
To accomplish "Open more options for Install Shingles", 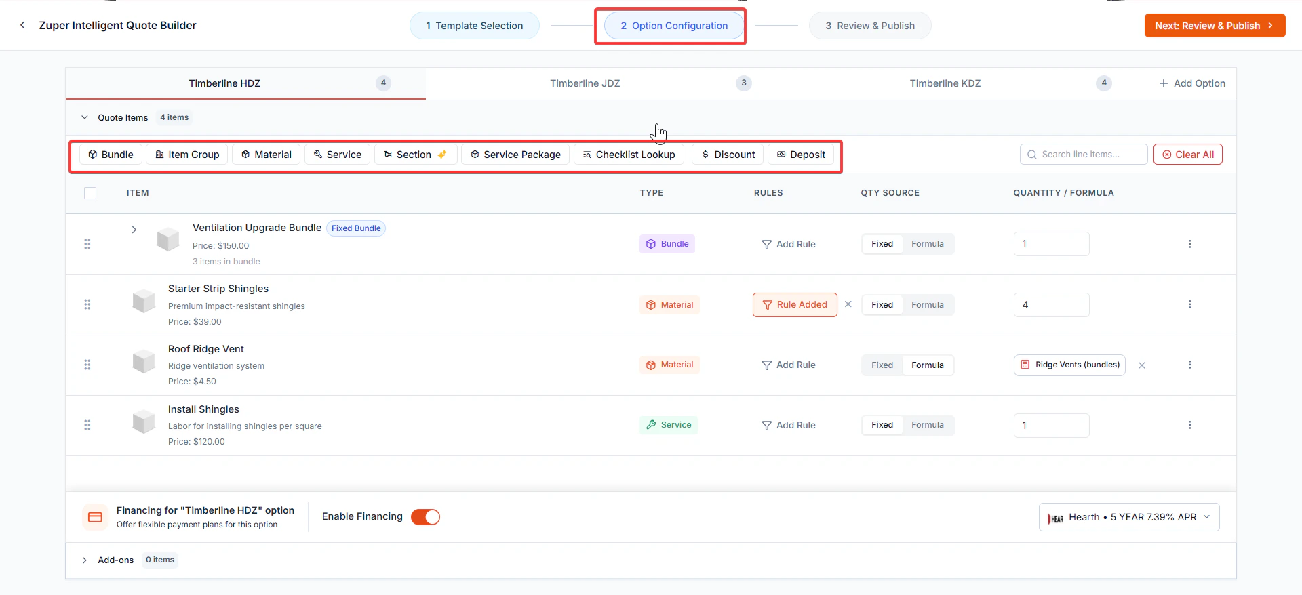I will (1189, 425).
